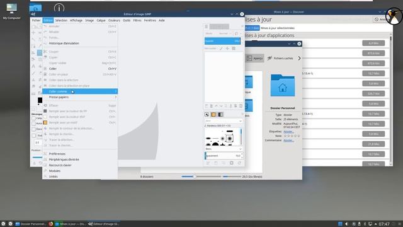Click the info circle desktop icon
Screen dimensions: 403x227
[x=59, y=8]
